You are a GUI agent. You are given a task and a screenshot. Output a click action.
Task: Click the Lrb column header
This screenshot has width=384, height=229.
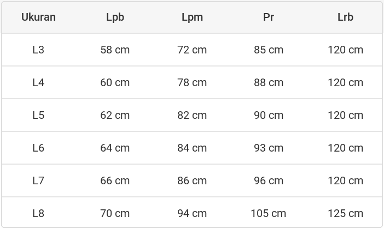tap(345, 17)
